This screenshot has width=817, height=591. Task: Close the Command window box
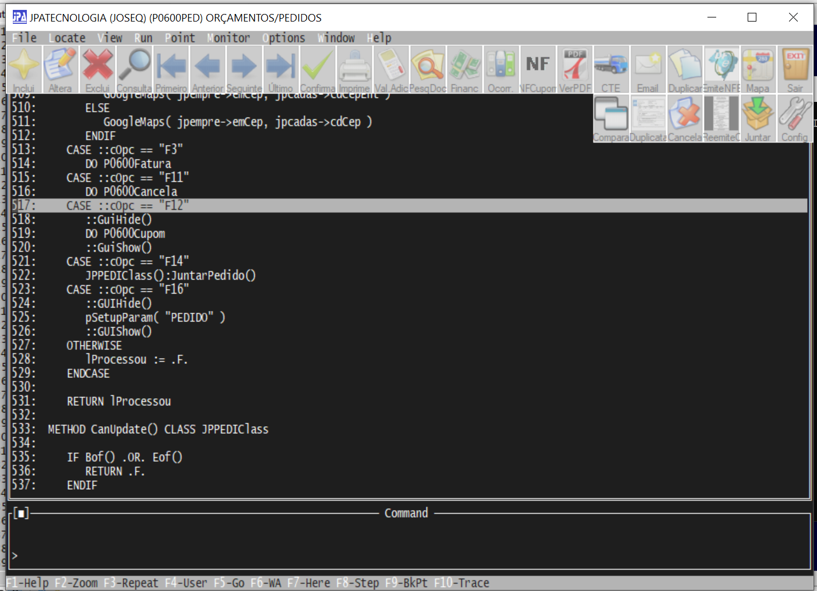pyautogui.click(x=21, y=514)
